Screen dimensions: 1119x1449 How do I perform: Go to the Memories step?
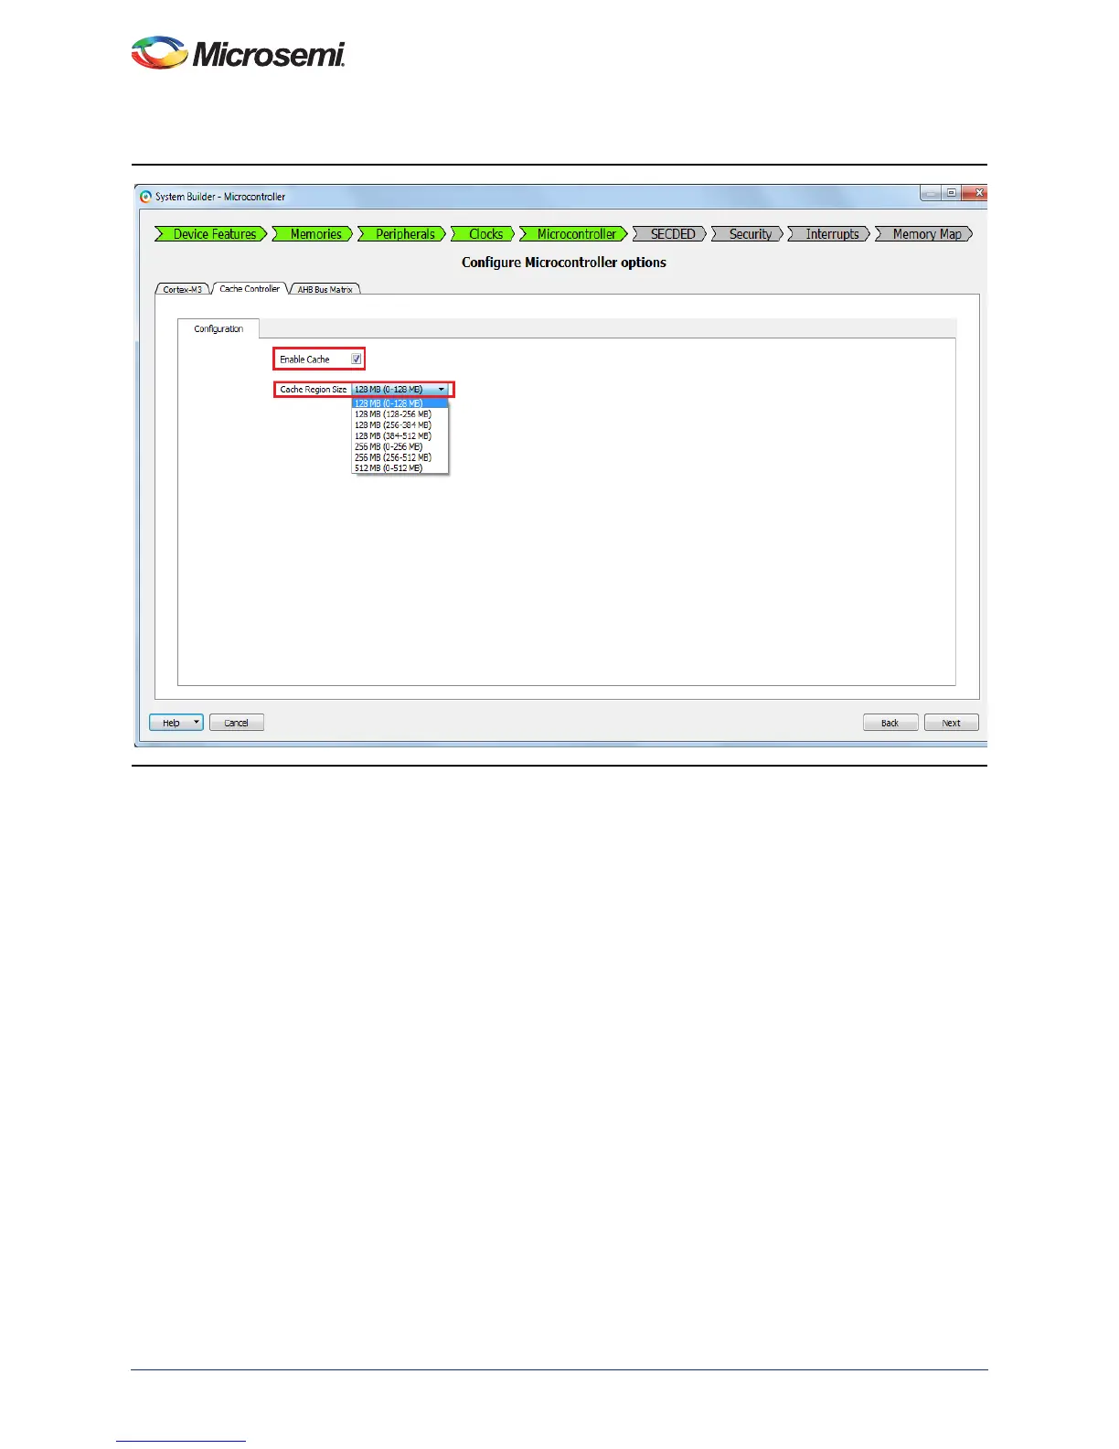[x=313, y=234]
